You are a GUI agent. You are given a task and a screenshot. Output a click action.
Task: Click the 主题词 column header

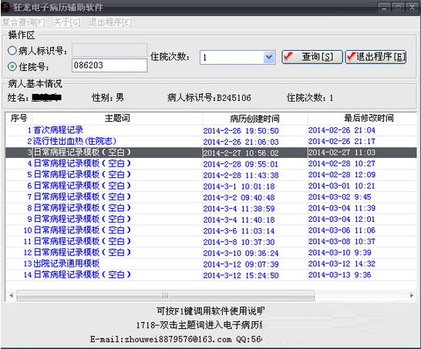point(117,118)
